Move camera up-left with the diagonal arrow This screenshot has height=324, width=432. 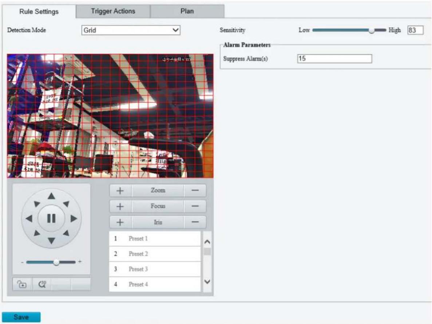click(x=37, y=204)
